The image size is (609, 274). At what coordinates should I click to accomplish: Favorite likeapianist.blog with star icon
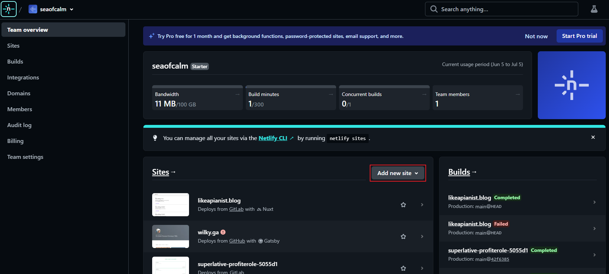pyautogui.click(x=403, y=205)
